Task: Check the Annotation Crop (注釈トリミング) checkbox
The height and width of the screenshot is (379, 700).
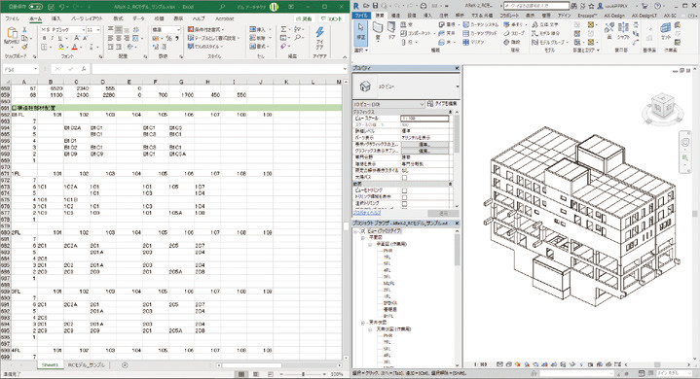Action: point(404,203)
